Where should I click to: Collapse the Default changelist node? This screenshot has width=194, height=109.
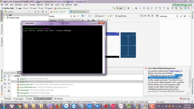(x=12, y=76)
